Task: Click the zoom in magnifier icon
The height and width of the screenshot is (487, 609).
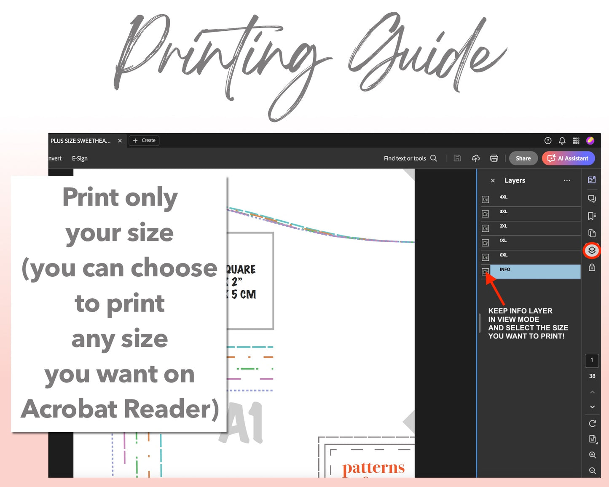Action: click(x=592, y=455)
